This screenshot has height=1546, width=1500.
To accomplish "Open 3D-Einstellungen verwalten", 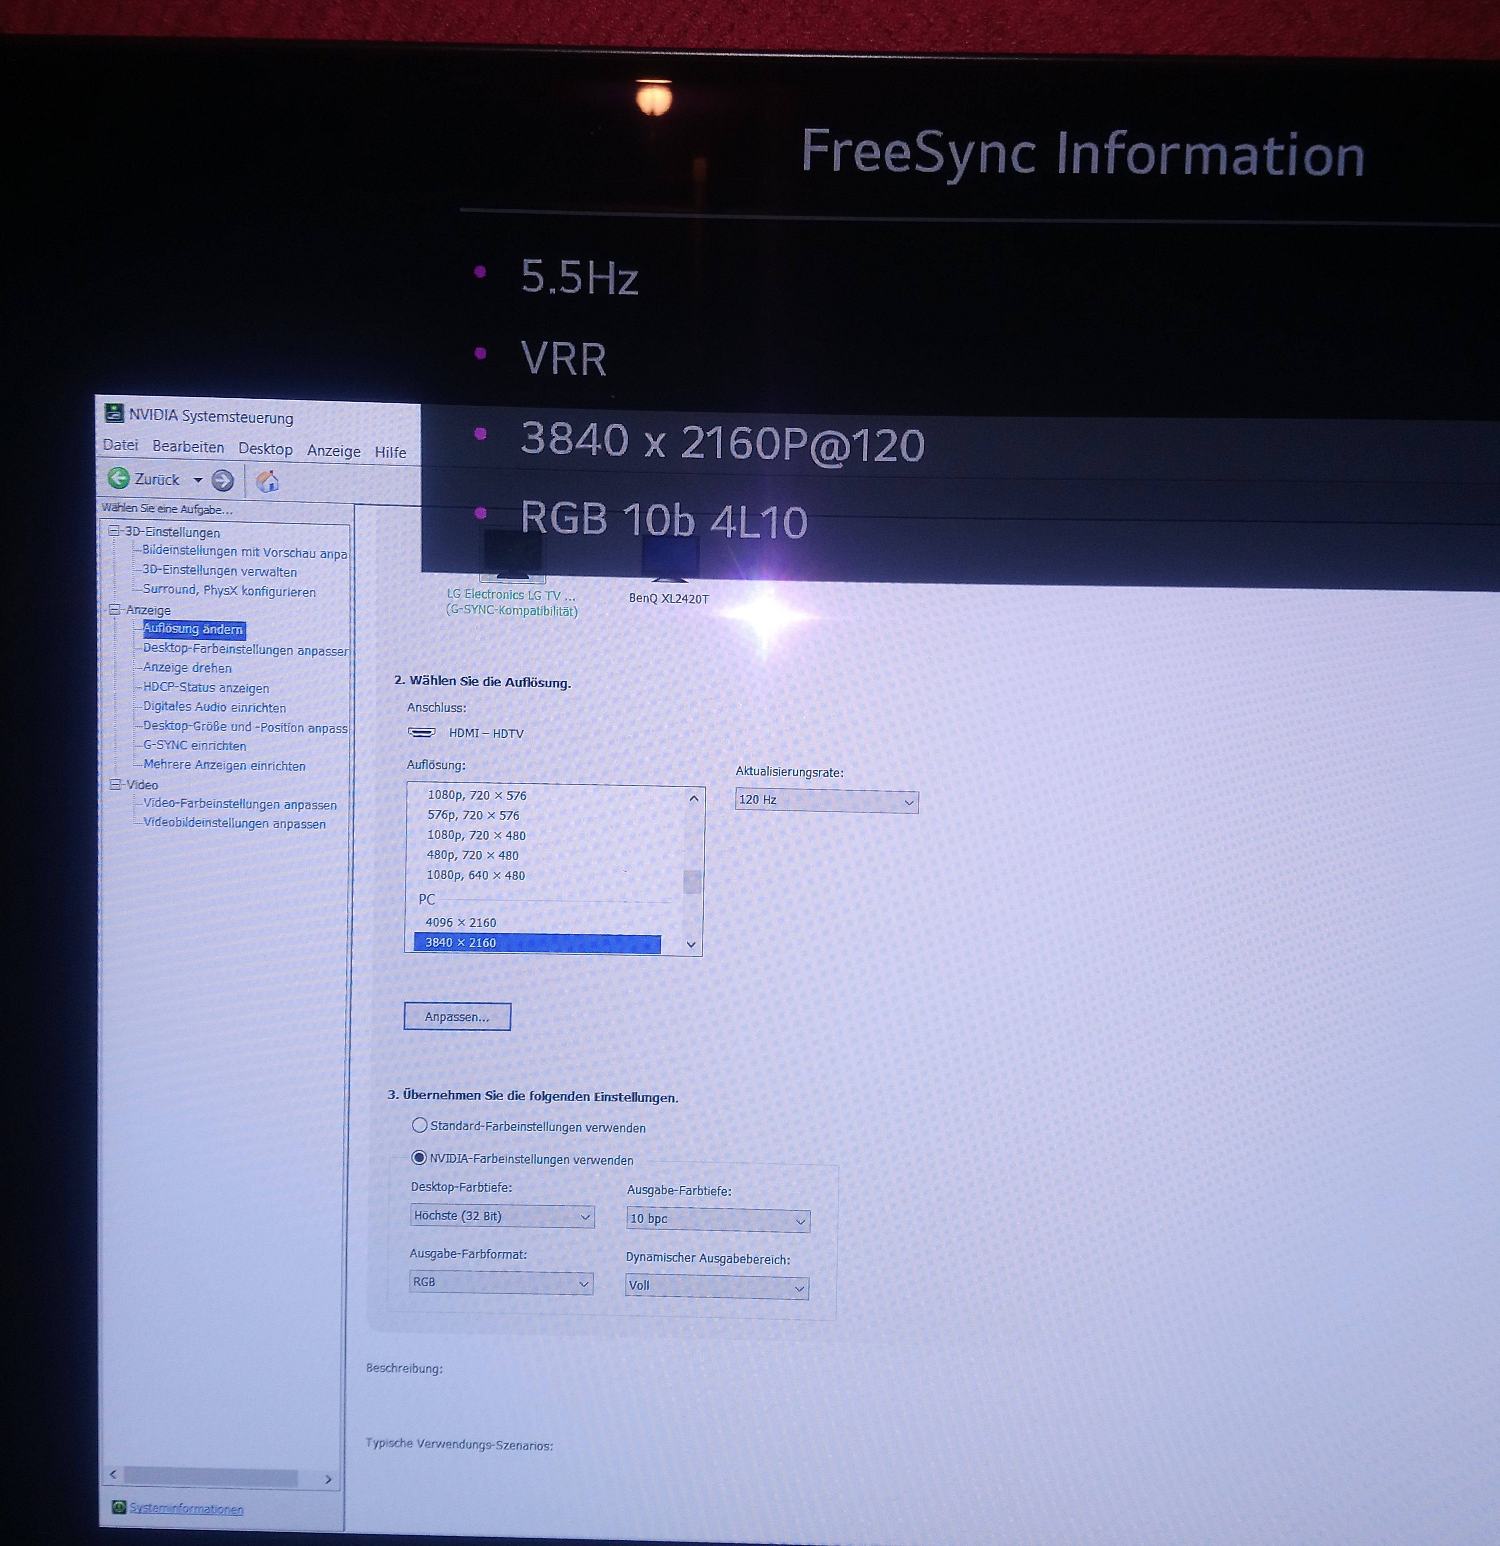I will [x=219, y=571].
